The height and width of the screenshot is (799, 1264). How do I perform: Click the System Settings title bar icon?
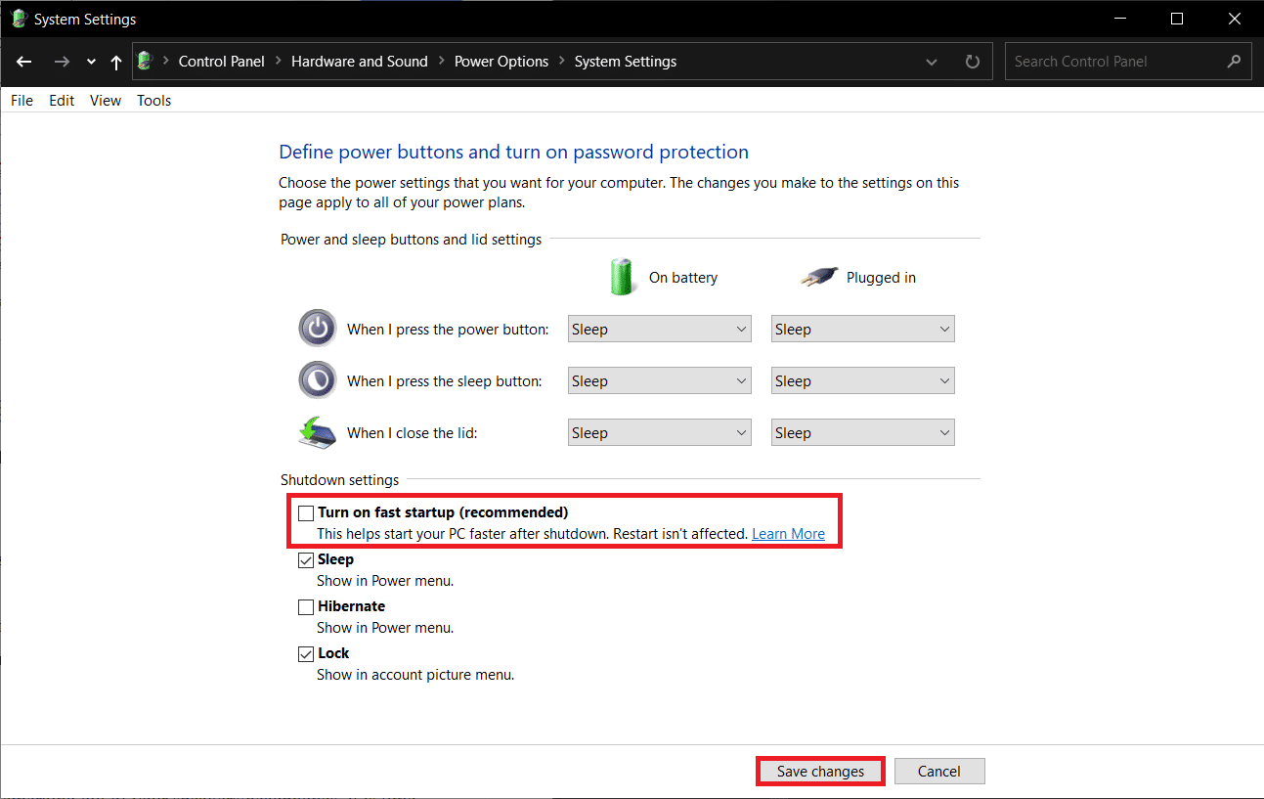pyautogui.click(x=19, y=19)
